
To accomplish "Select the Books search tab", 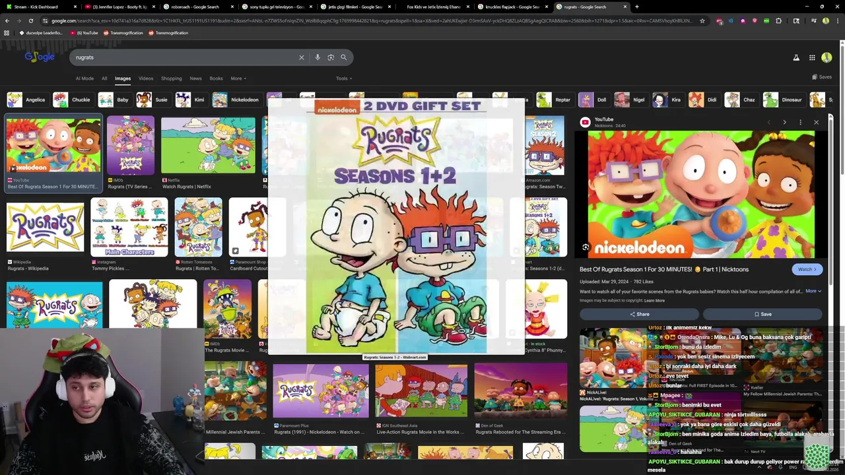I will [216, 79].
